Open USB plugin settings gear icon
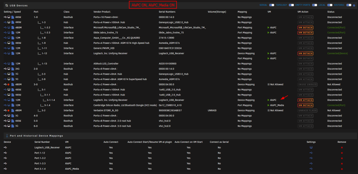358x174 pixels. point(354,5)
